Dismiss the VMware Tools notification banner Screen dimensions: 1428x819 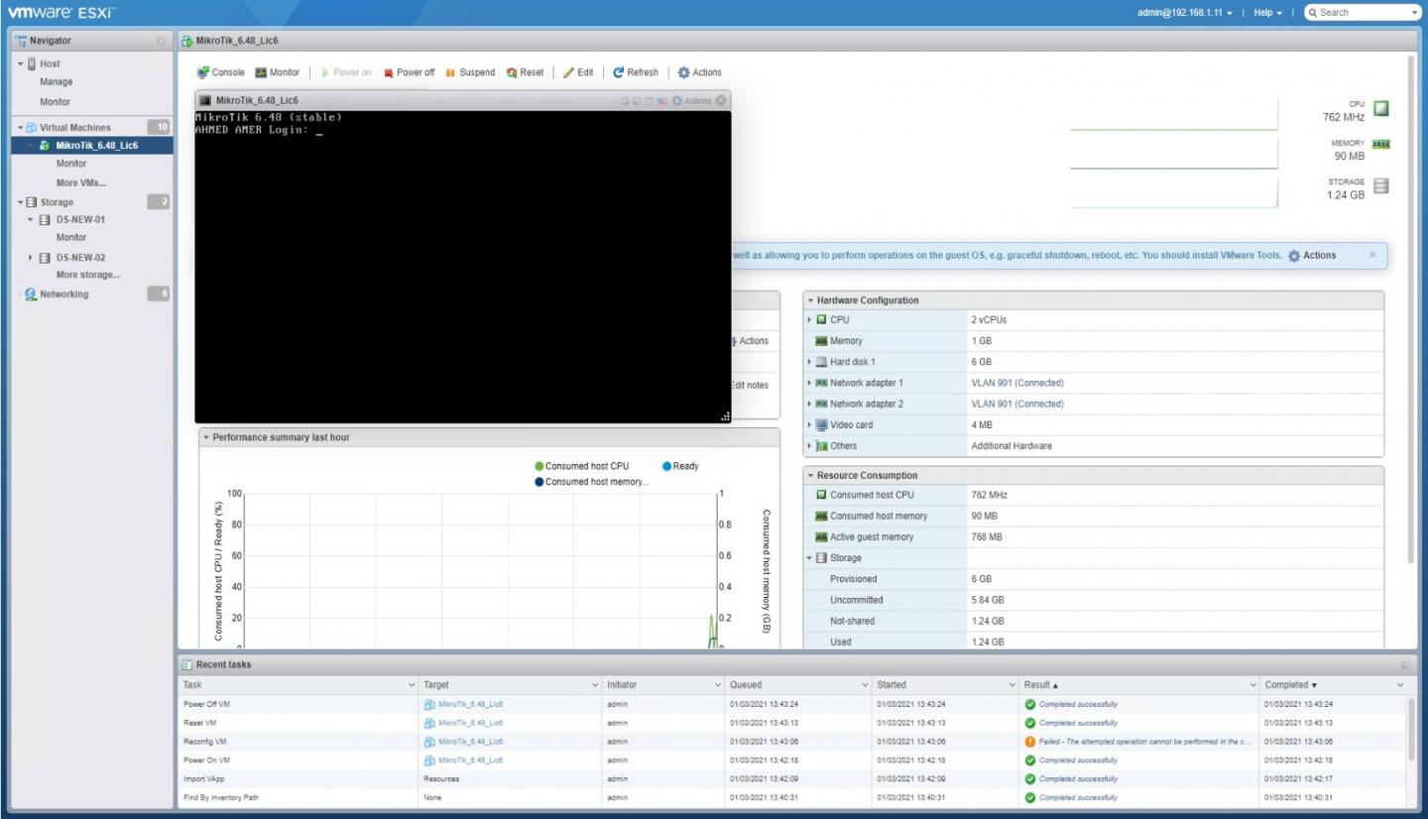coord(1372,255)
